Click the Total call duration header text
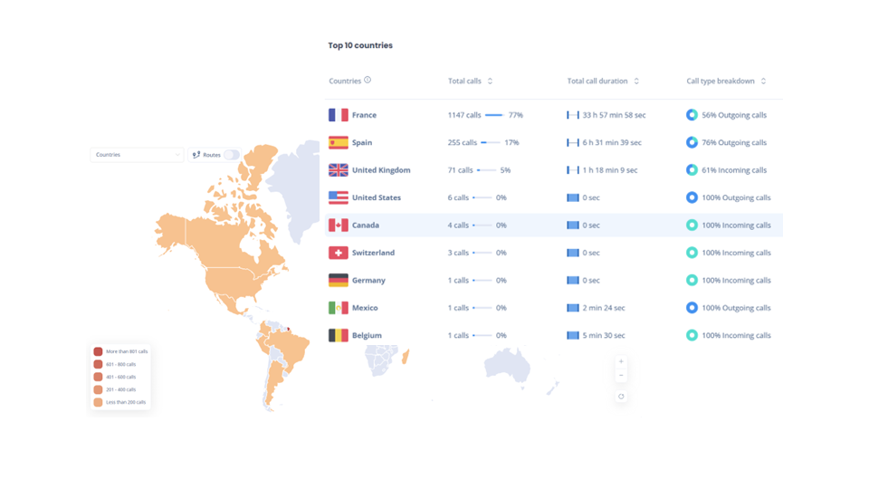This screenshot has width=869, height=489. pos(597,81)
